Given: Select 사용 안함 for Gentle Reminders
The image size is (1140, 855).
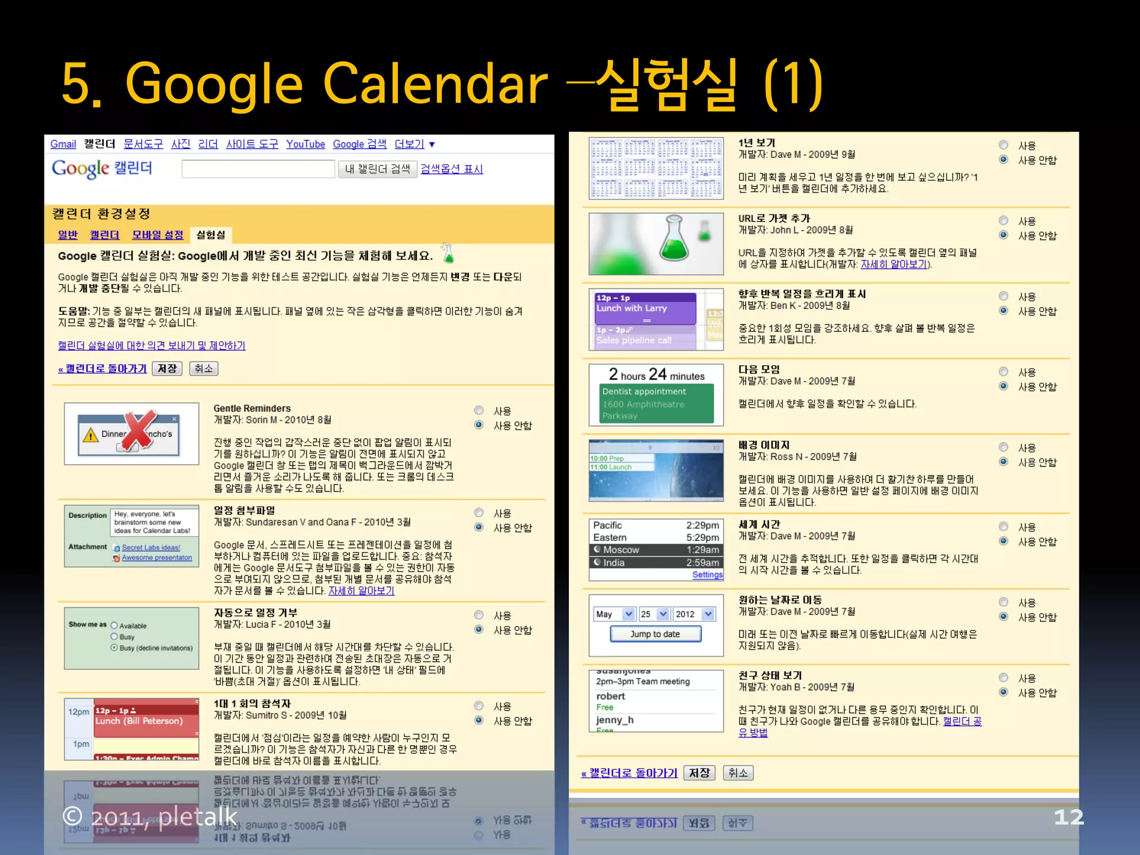Looking at the screenshot, I should tap(479, 425).
